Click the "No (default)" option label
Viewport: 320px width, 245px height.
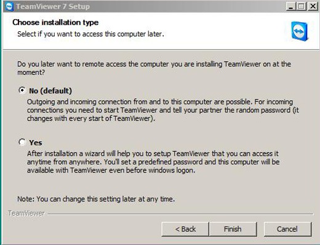pos(50,91)
